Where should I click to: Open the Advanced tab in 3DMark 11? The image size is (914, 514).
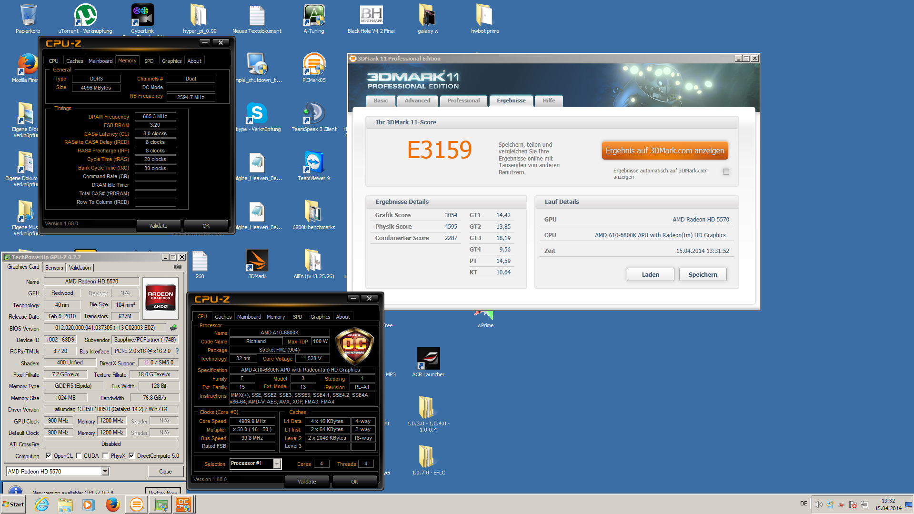417,101
